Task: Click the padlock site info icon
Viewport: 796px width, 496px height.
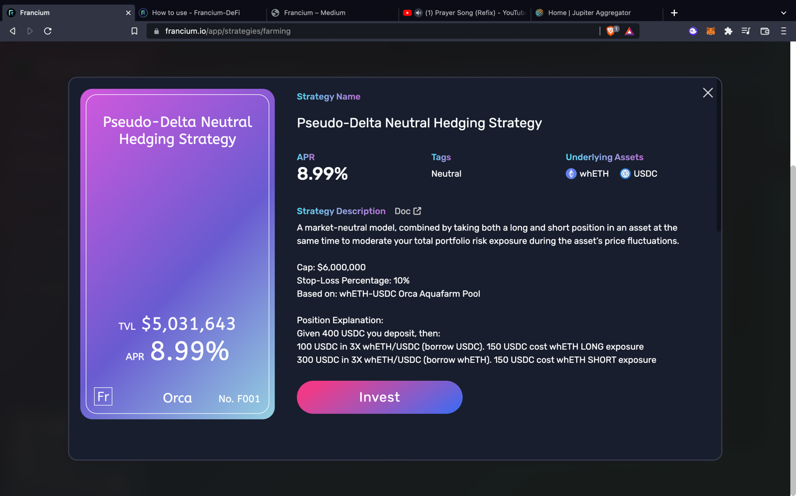Action: (156, 31)
